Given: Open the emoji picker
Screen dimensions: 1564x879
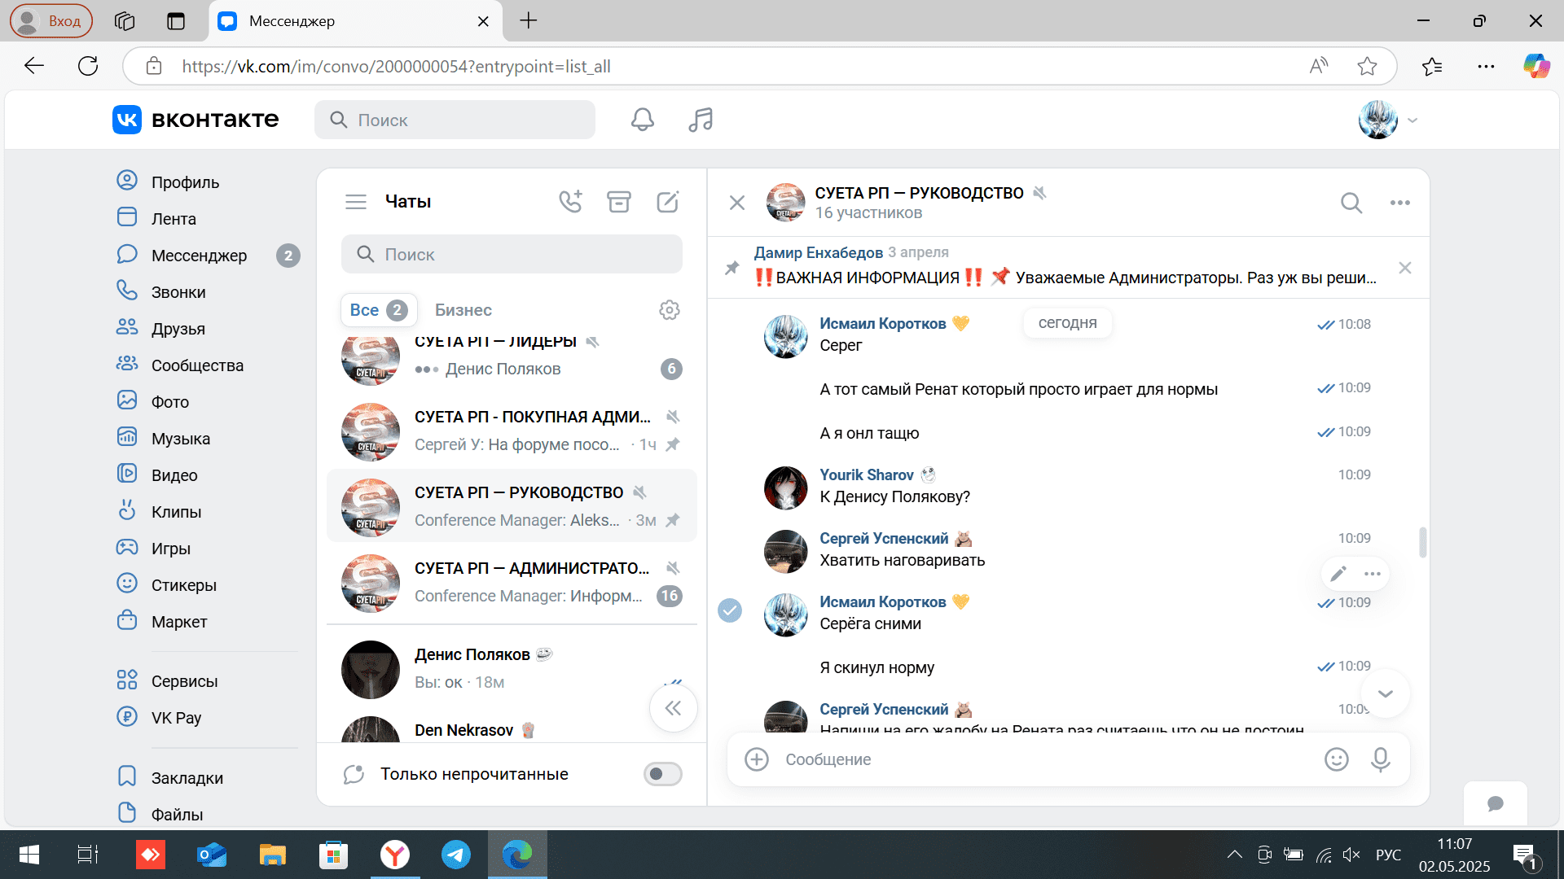Looking at the screenshot, I should (x=1337, y=759).
